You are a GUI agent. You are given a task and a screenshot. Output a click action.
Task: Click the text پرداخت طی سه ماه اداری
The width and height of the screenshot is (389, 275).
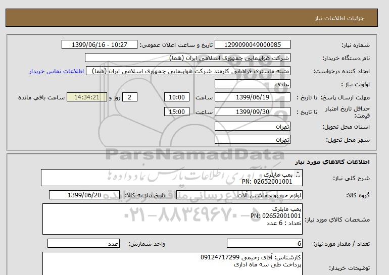pyautogui.click(x=267, y=264)
